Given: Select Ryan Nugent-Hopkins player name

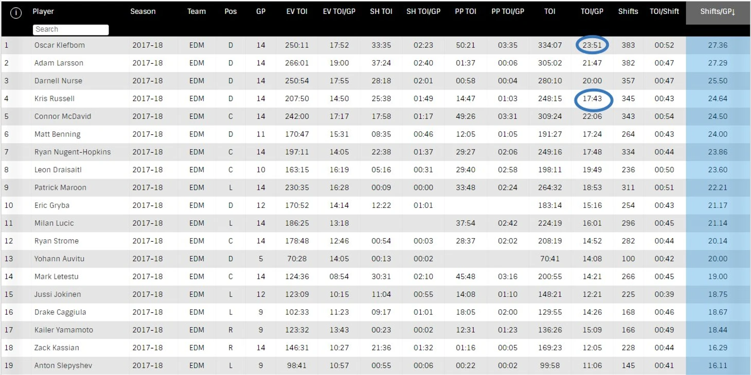Looking at the screenshot, I should 73,152.
